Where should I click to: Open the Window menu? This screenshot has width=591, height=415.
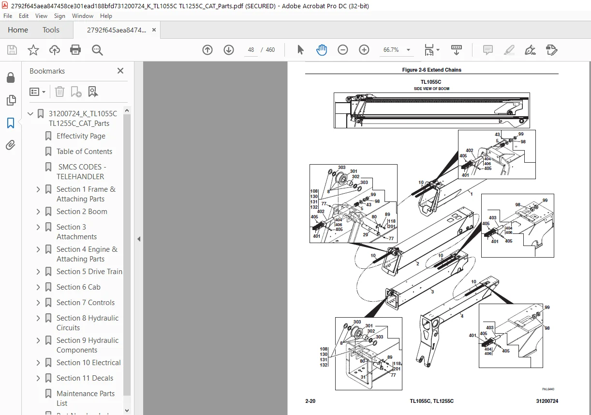click(83, 16)
